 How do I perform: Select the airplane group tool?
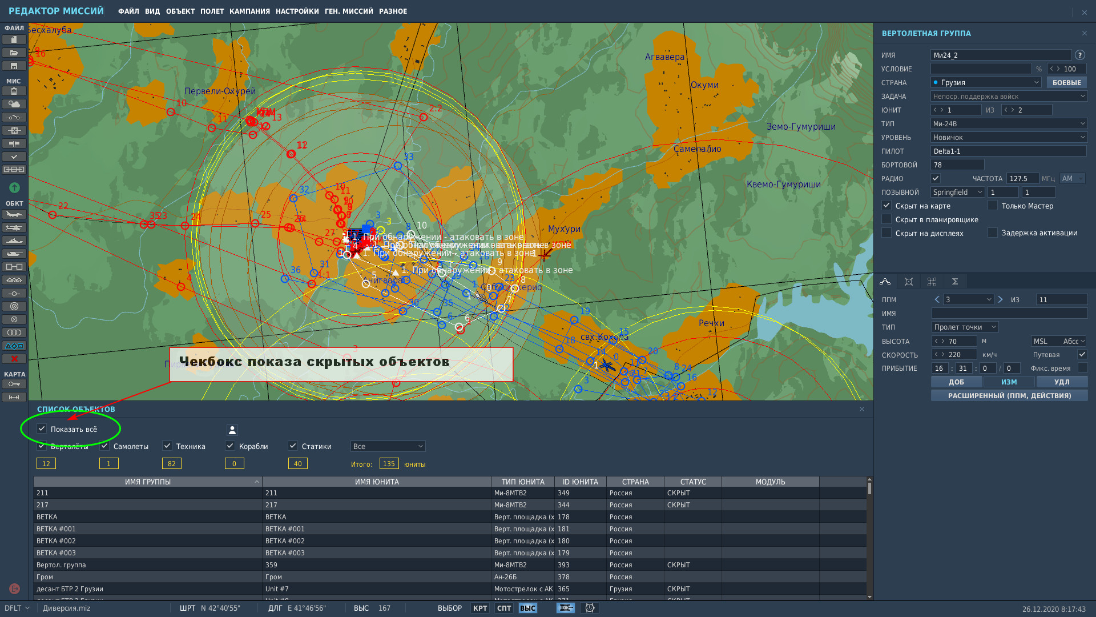14,214
